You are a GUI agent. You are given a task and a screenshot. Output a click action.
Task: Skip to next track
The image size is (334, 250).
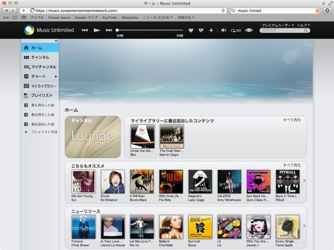pyautogui.click(x=109, y=30)
